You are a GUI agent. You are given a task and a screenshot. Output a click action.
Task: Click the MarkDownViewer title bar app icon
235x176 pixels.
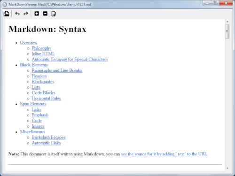tap(5, 4)
